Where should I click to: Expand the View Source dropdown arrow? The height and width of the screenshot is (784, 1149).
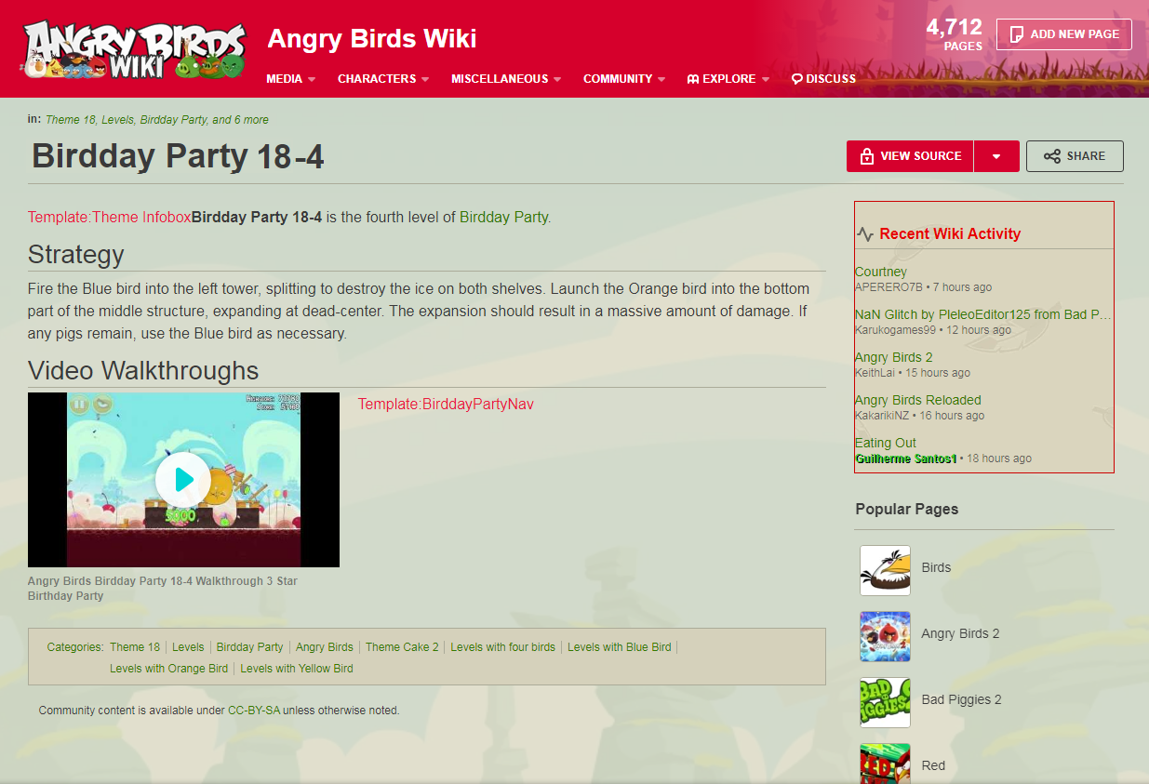coord(996,156)
